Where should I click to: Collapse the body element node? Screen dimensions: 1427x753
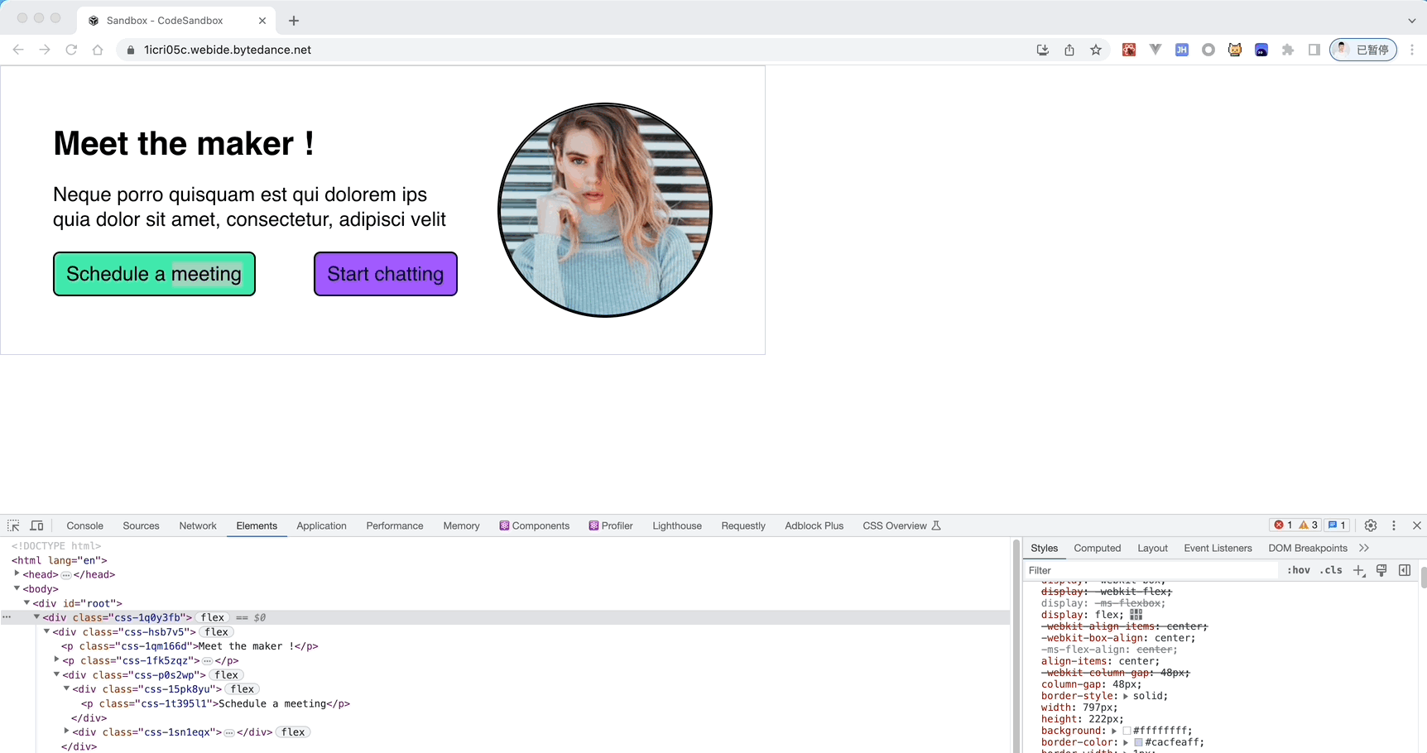pos(17,588)
